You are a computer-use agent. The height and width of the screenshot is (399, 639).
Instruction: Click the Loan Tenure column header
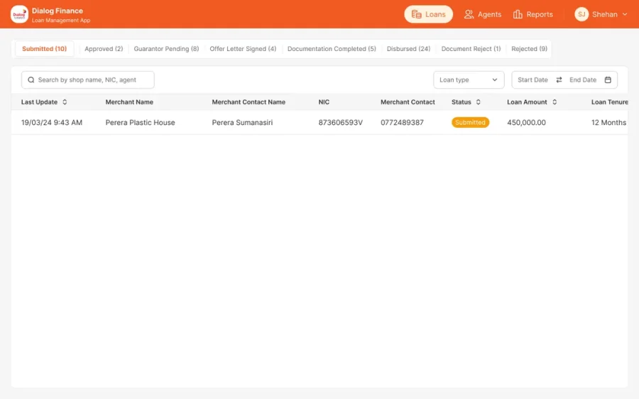point(609,102)
